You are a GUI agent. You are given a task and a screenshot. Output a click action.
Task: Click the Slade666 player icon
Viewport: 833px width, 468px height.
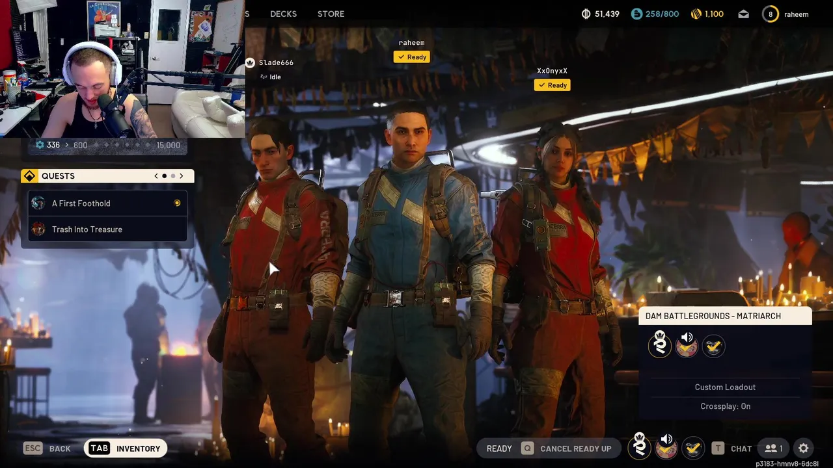pyautogui.click(x=250, y=62)
